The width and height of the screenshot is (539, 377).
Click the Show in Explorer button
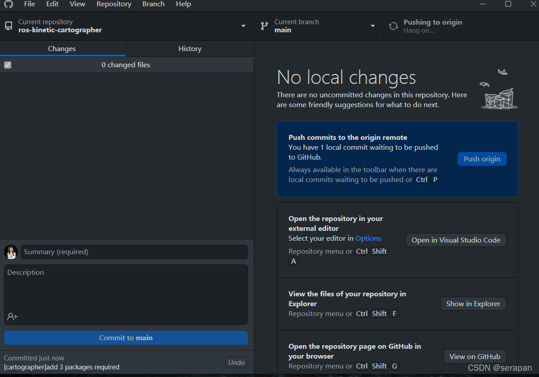coord(473,303)
